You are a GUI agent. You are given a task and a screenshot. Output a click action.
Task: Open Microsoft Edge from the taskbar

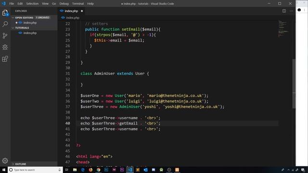pyautogui.click(x=83, y=170)
